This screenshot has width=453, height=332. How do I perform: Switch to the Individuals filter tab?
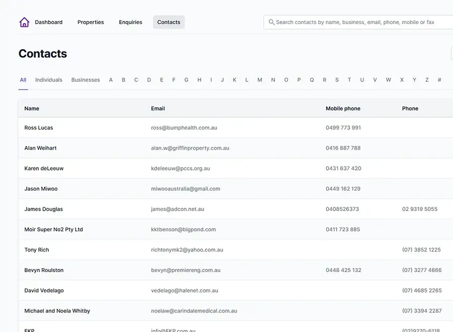(x=49, y=80)
